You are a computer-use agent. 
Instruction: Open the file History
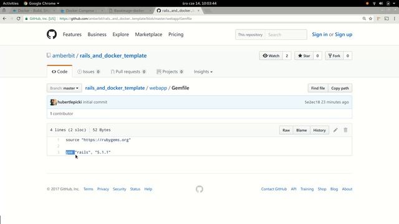pos(319,130)
